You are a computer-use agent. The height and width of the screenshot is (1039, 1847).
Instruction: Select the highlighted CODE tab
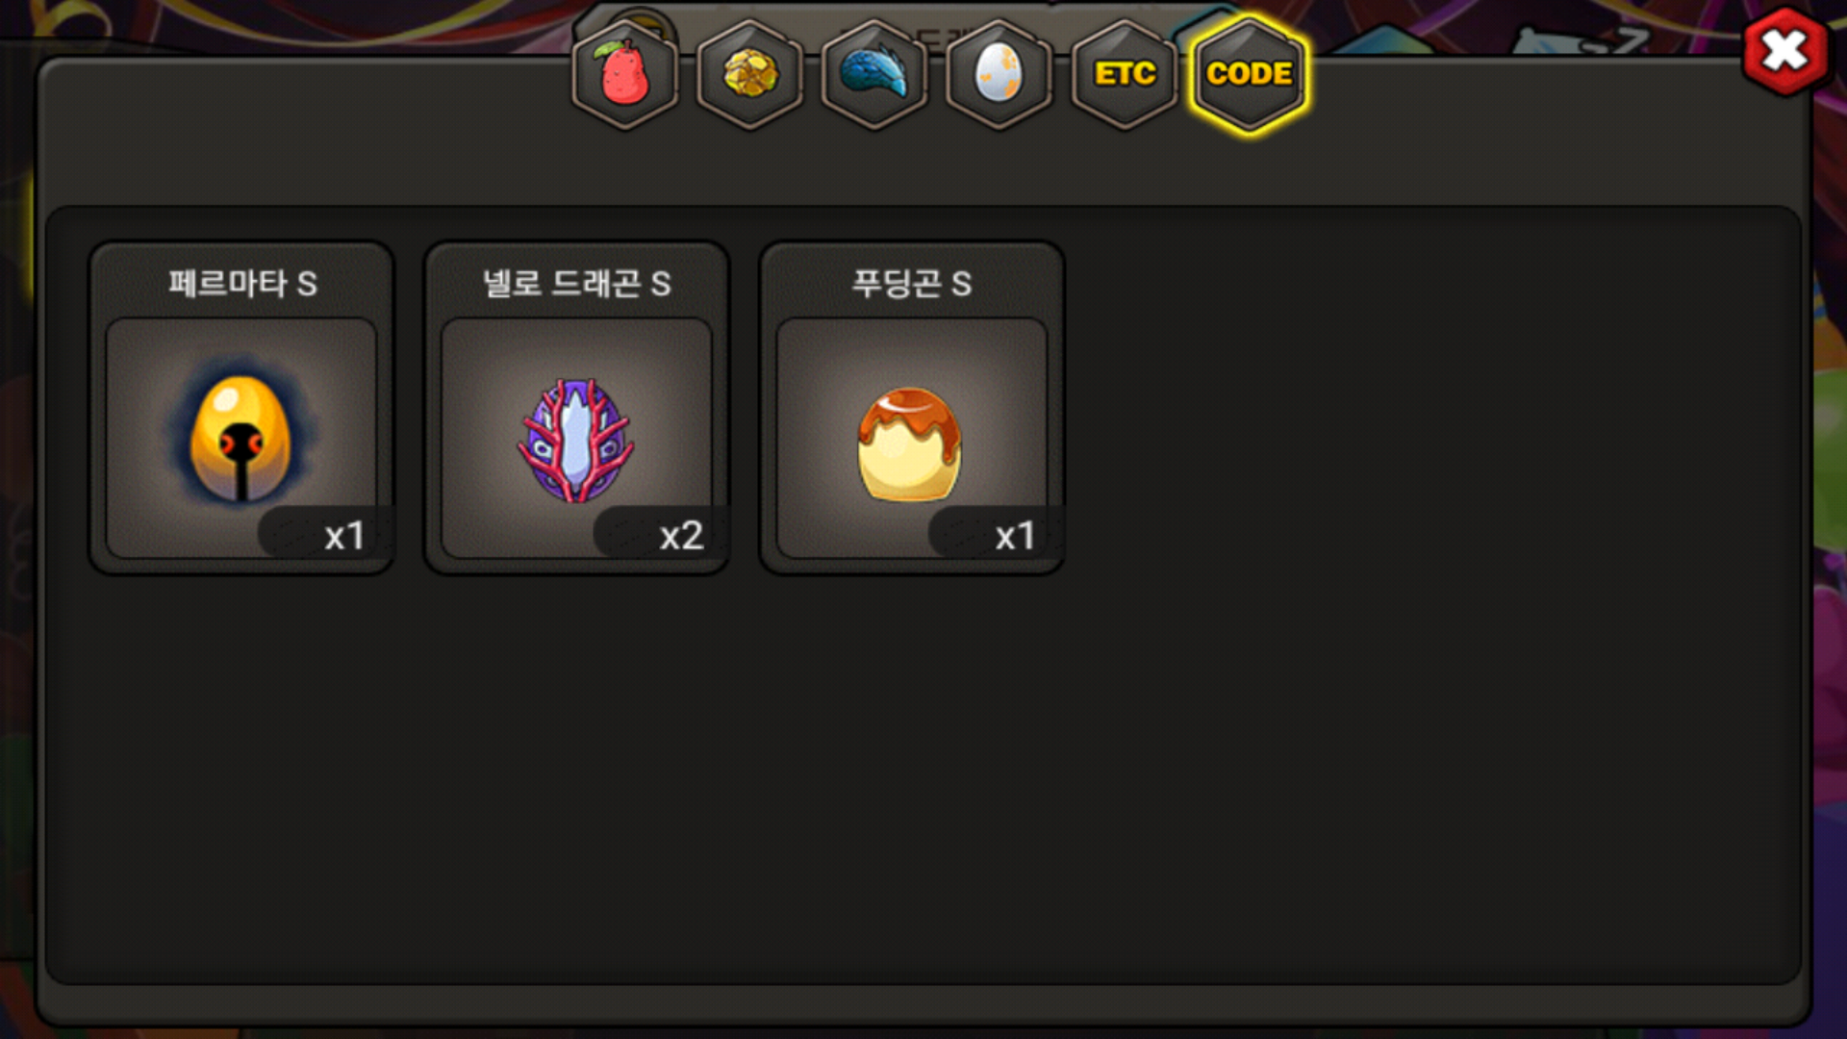tap(1249, 74)
